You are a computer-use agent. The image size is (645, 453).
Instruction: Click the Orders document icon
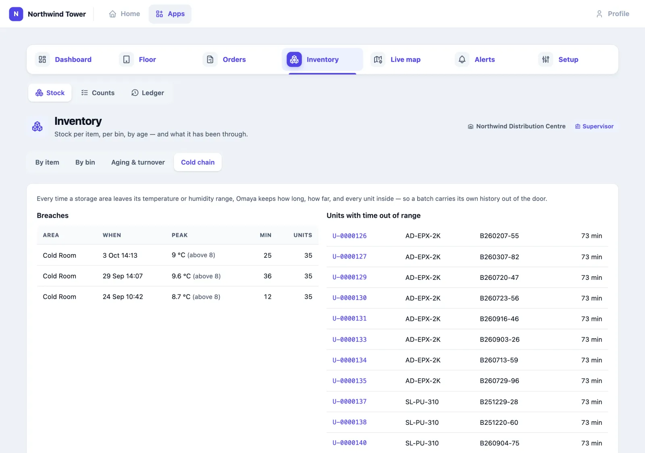tap(210, 60)
